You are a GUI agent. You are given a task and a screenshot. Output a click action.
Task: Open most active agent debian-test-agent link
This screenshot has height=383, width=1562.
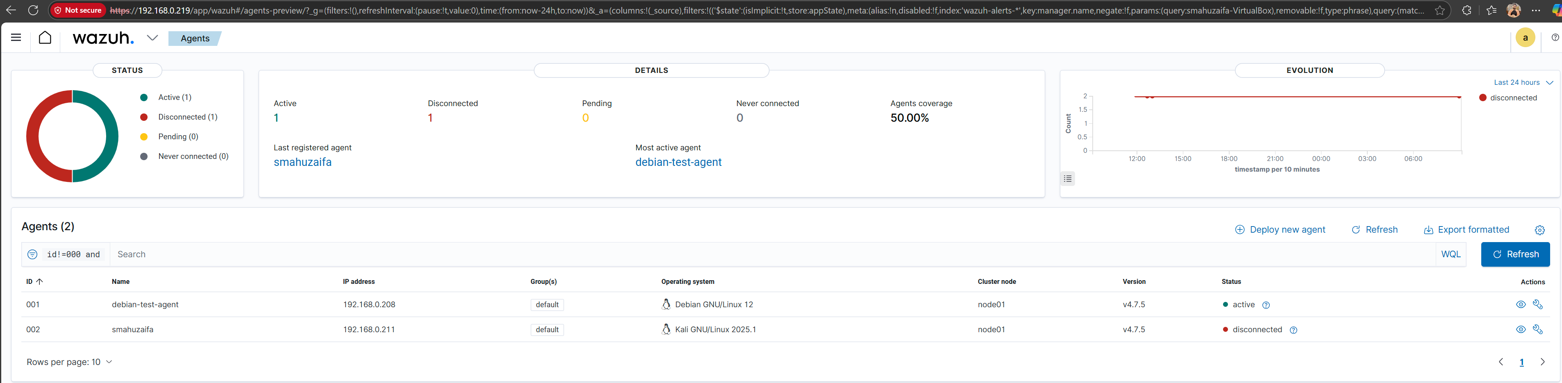[678, 162]
